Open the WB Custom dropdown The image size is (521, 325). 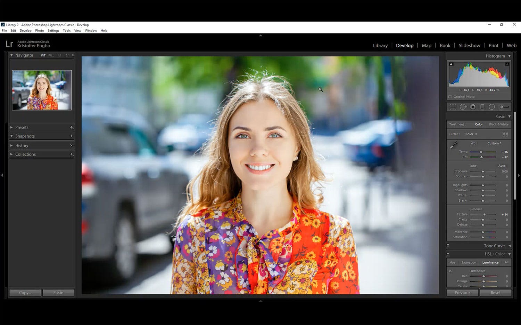point(494,143)
